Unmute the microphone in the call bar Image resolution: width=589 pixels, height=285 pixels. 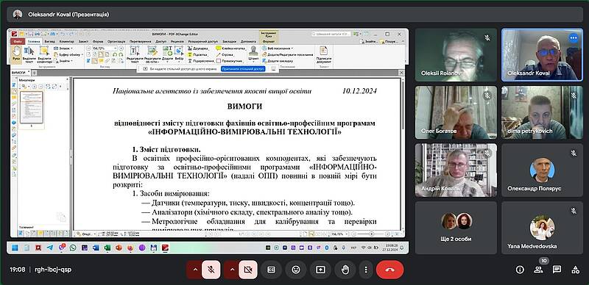tap(211, 270)
